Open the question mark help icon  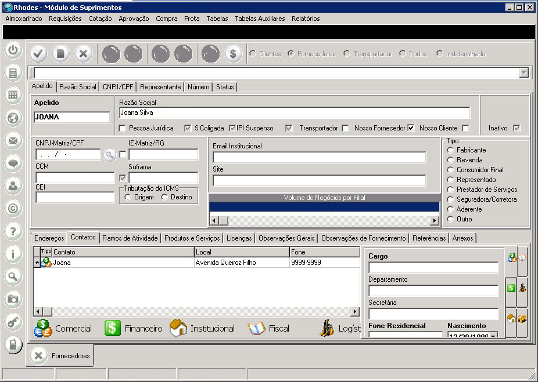click(13, 231)
